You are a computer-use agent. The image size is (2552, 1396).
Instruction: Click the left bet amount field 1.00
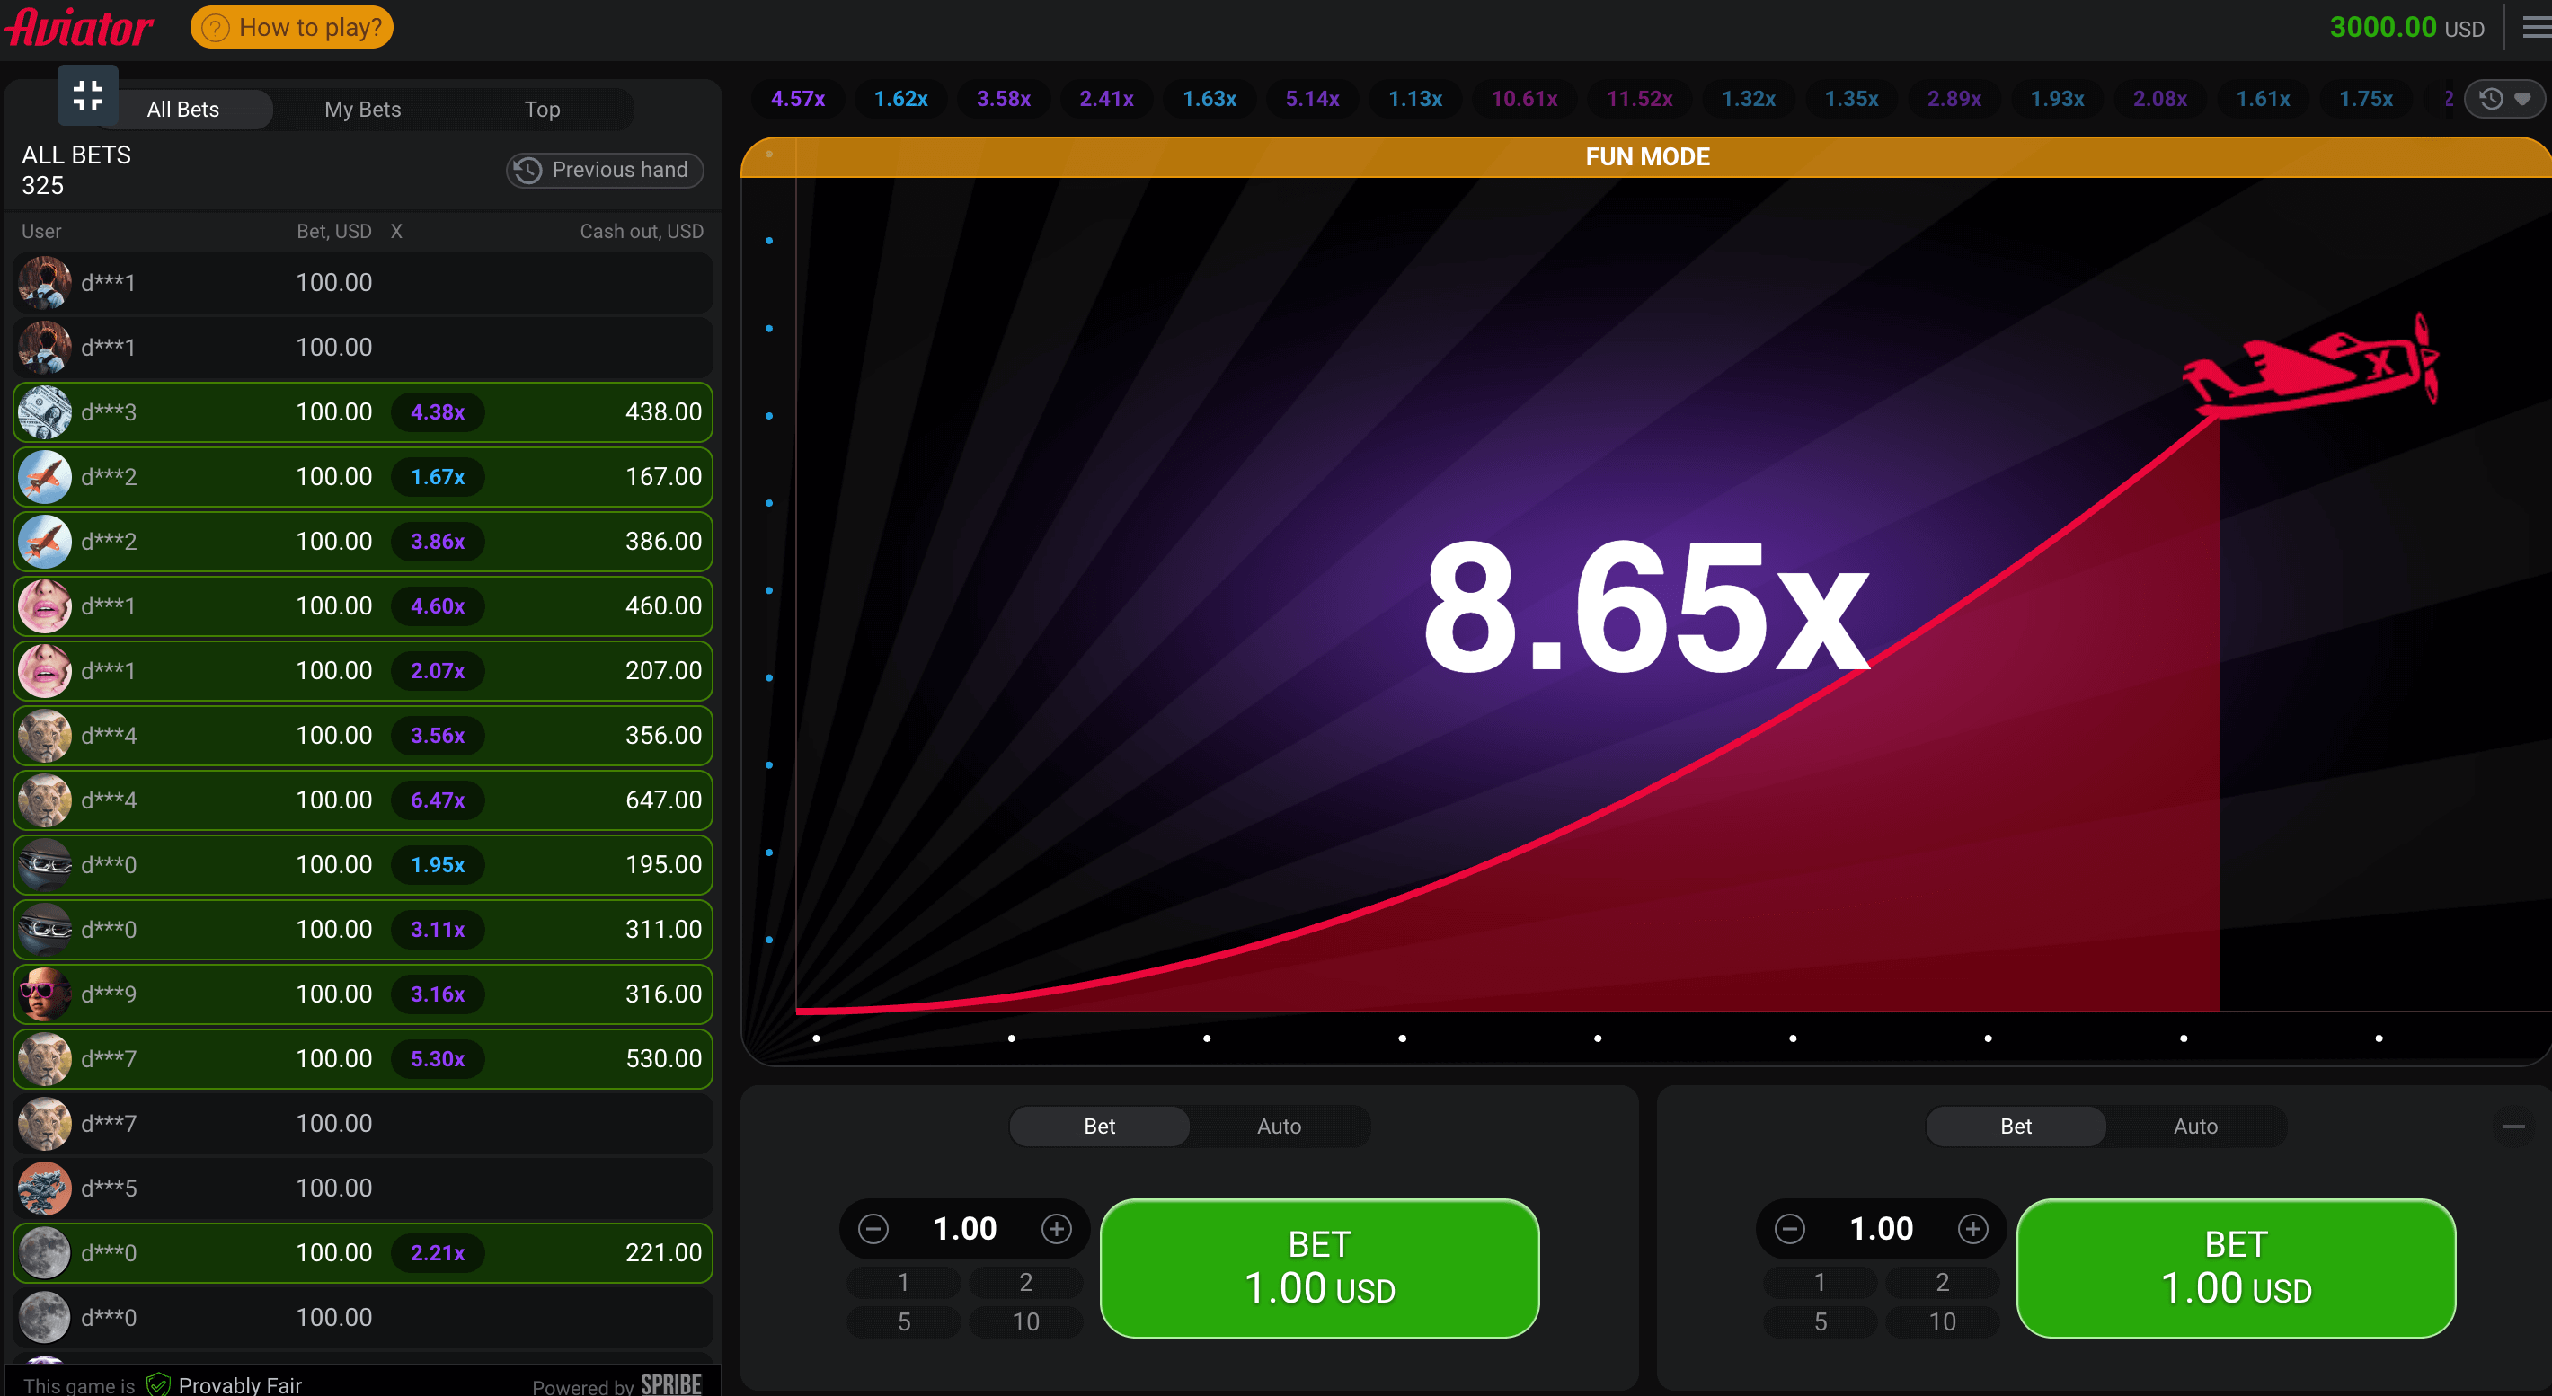(964, 1229)
